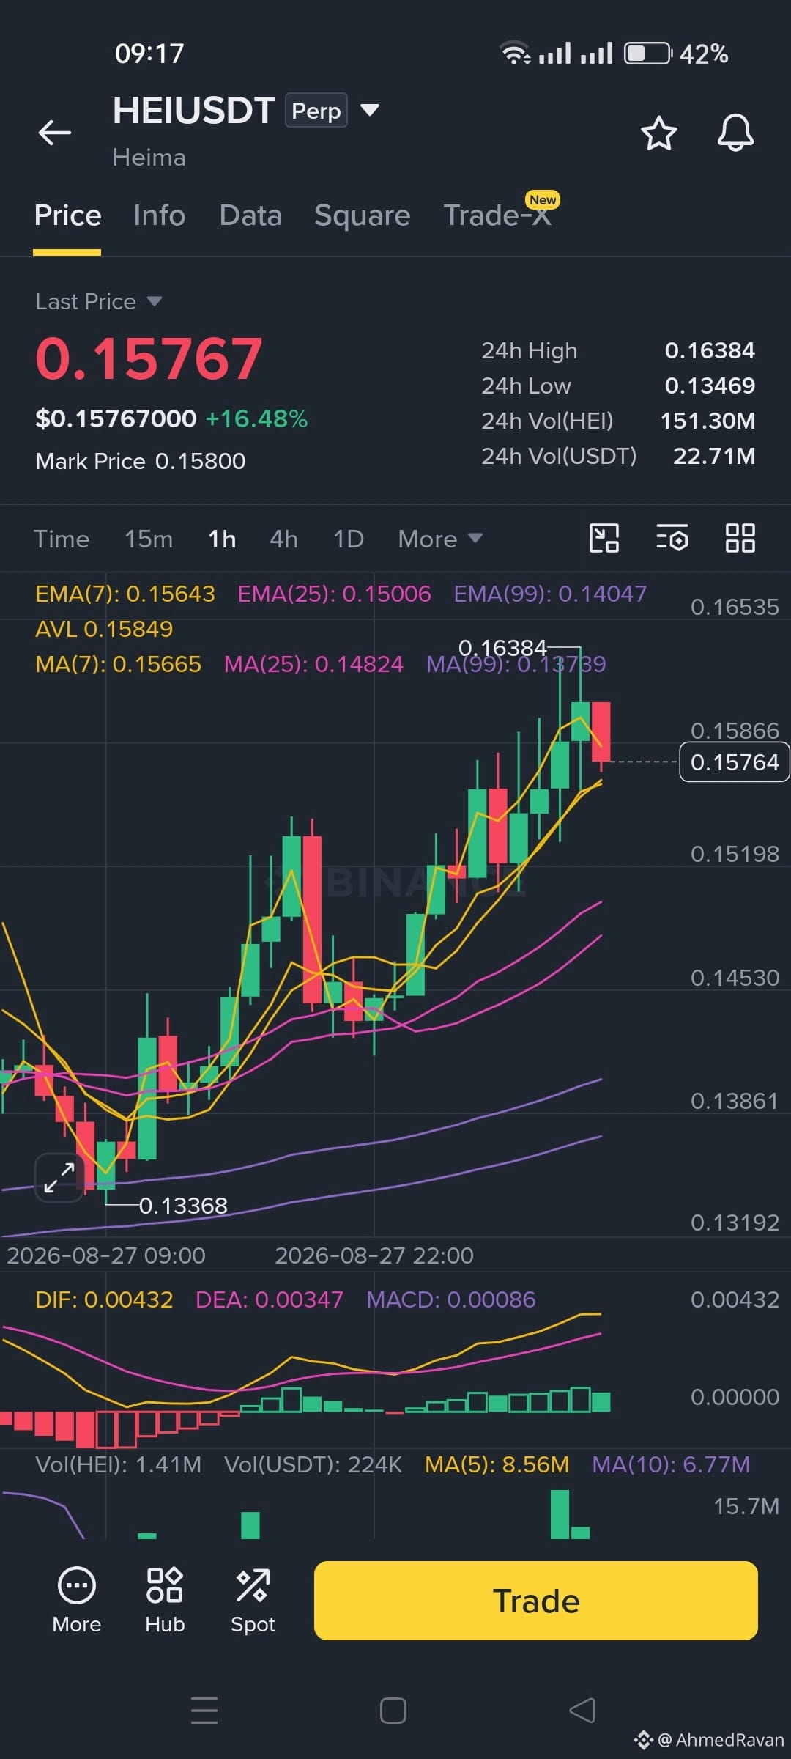Tap the DIF: 0.00432 value
Image resolution: width=791 pixels, height=1759 pixels.
click(x=104, y=1299)
